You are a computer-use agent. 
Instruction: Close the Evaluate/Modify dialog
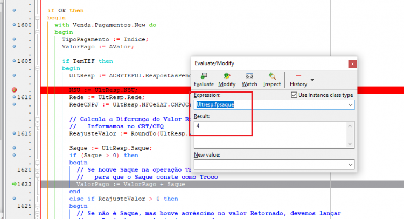352,64
